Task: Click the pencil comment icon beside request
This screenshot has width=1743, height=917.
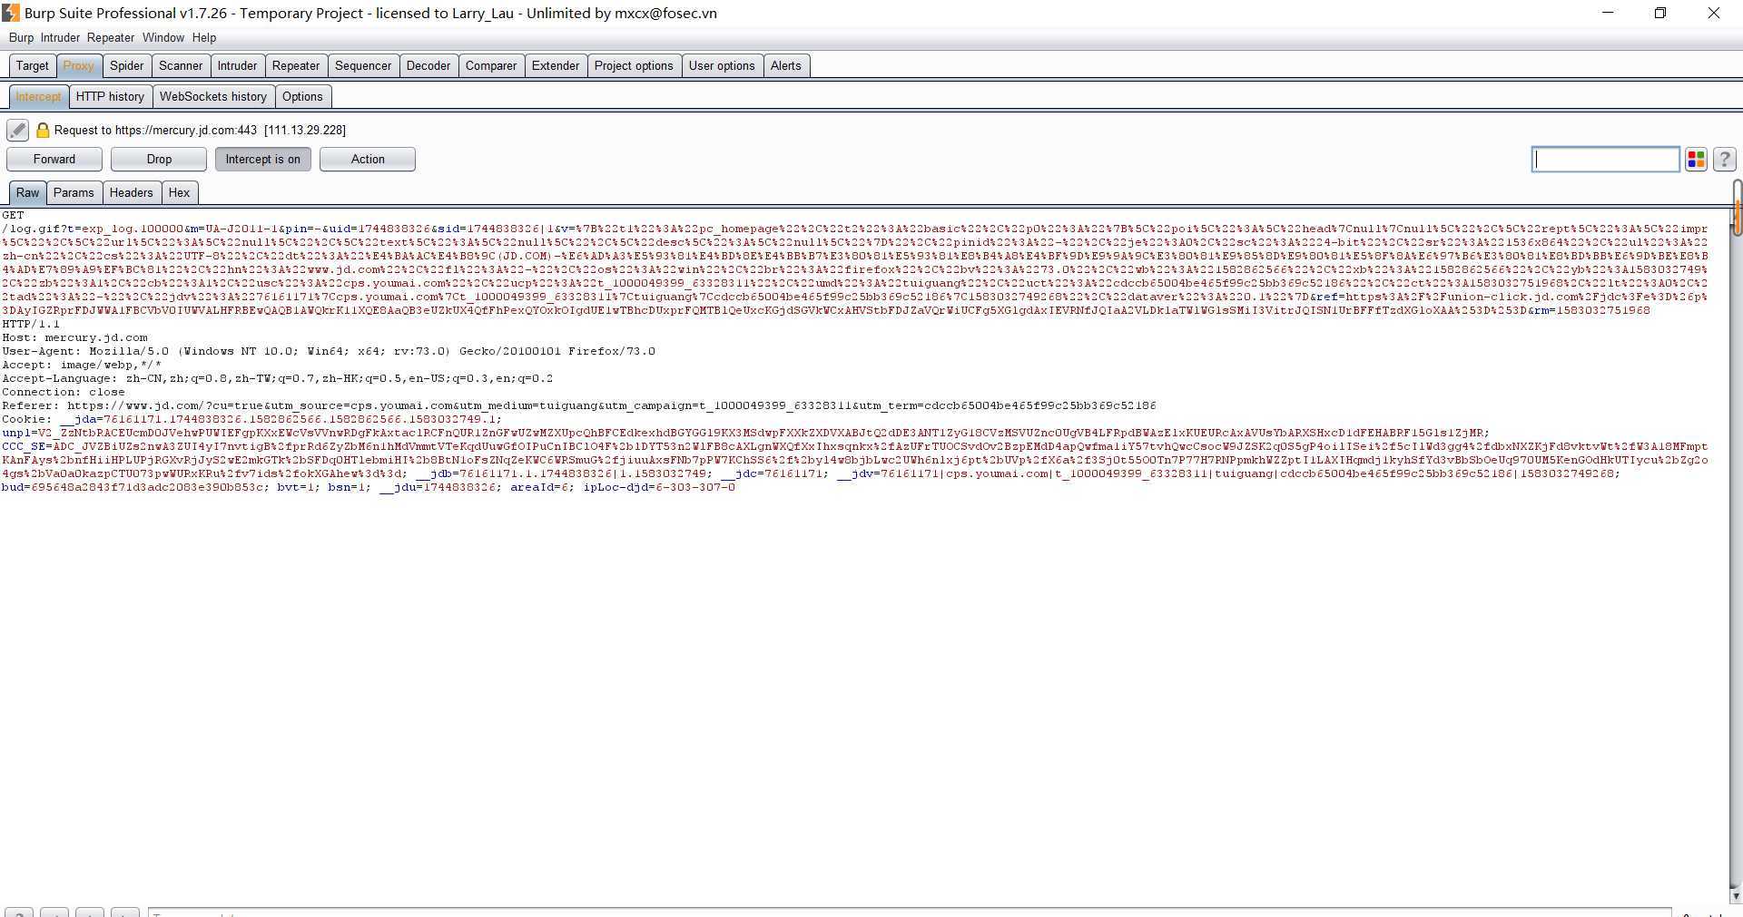Action: pos(17,131)
